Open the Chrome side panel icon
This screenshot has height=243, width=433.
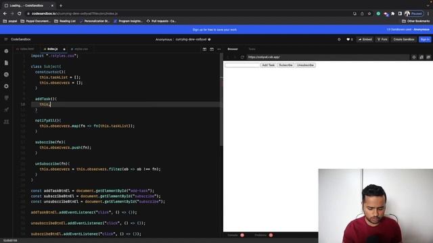coord(400,13)
